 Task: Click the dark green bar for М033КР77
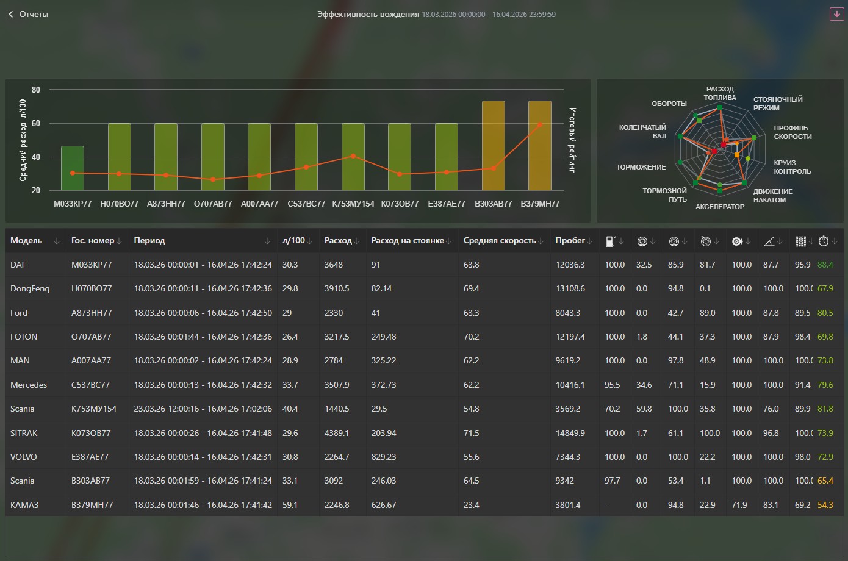pyautogui.click(x=73, y=168)
